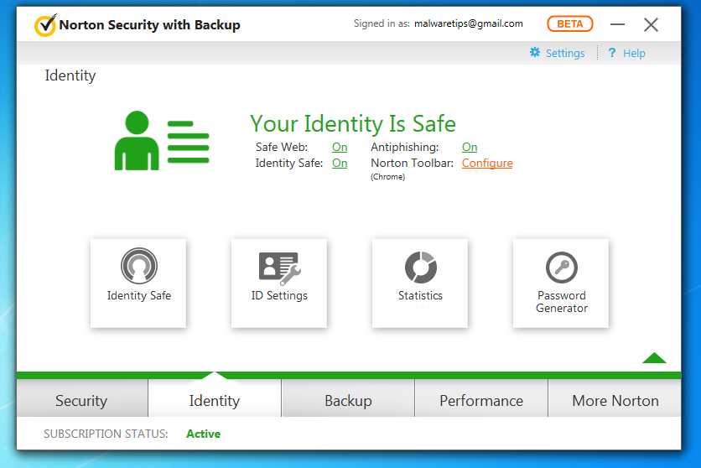This screenshot has height=468, width=701.
Task: Click the 'Your Identity Is Safe' heading
Action: point(353,124)
